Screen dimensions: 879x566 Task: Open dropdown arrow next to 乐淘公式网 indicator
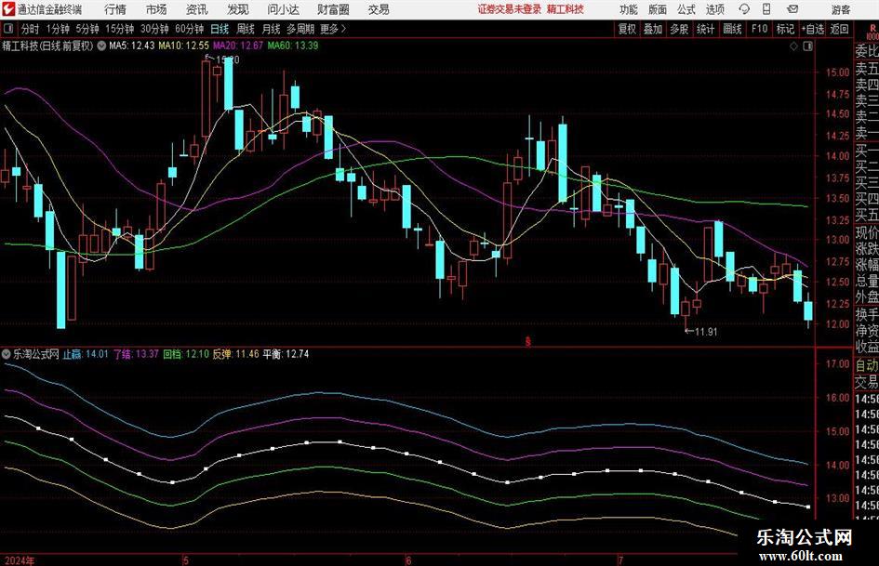[x=7, y=353]
